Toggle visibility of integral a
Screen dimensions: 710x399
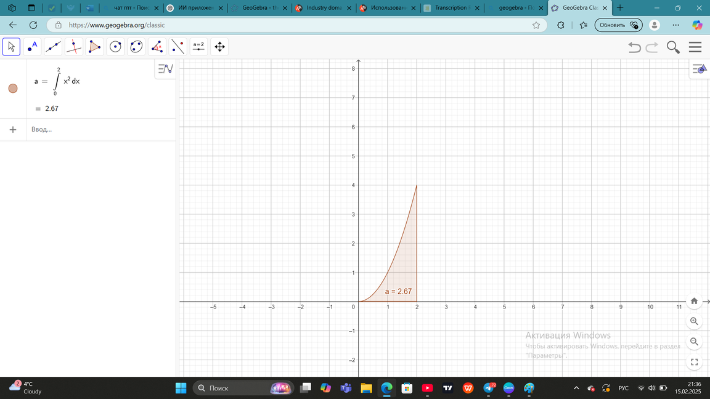tap(13, 89)
